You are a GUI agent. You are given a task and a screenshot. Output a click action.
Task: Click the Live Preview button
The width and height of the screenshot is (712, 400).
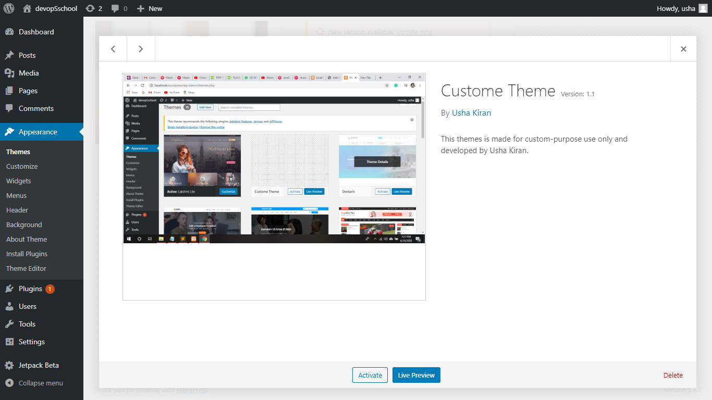[x=416, y=375]
